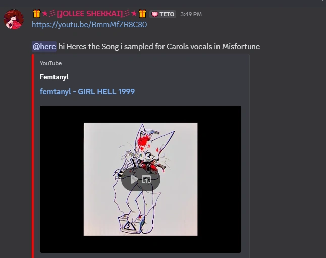Click the @here mention
Viewport: 326px width, 258px height.
pos(44,46)
